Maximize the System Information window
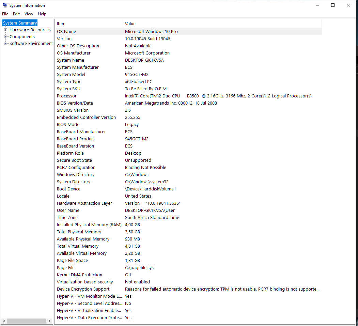The width and height of the screenshot is (358, 326). tap(333, 5)
